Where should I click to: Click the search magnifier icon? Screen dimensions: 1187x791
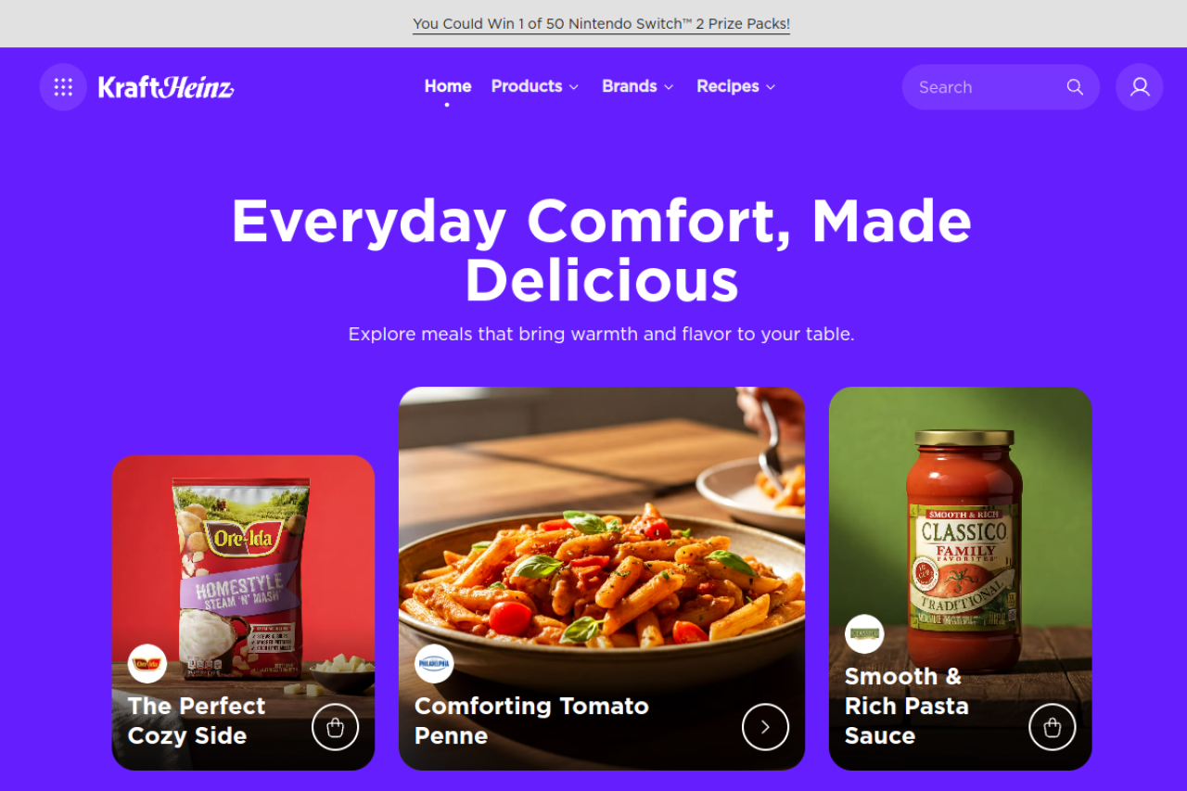(x=1075, y=87)
